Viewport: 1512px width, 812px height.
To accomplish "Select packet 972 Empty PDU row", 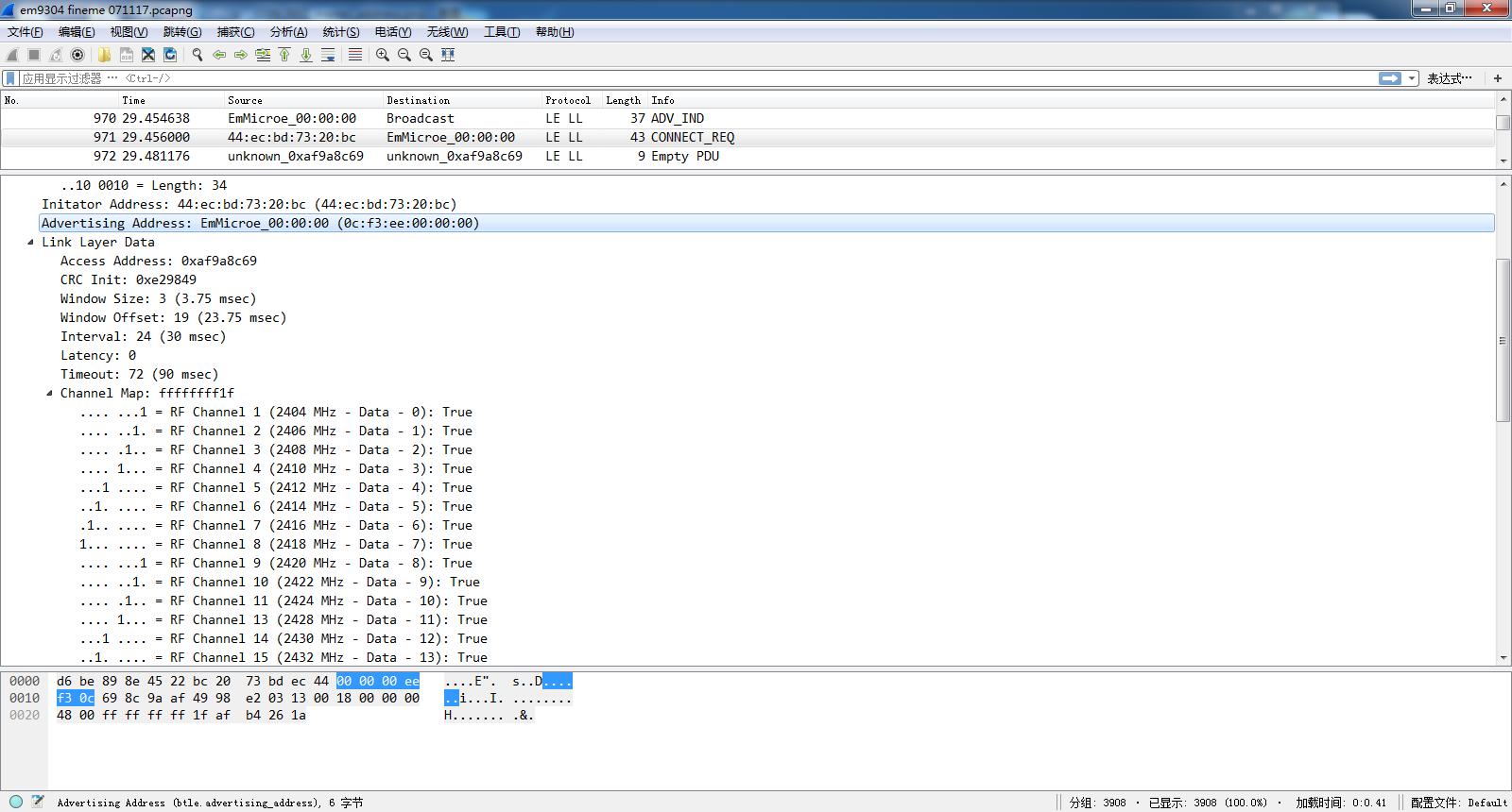I will [747, 157].
